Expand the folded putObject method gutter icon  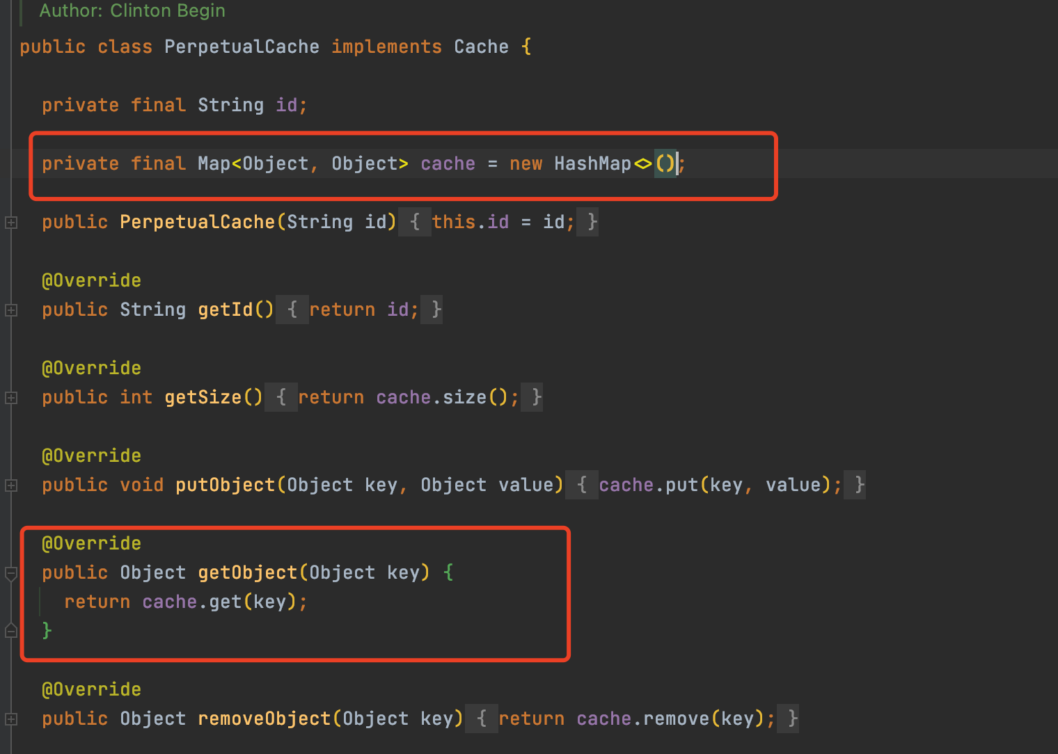[11, 486]
